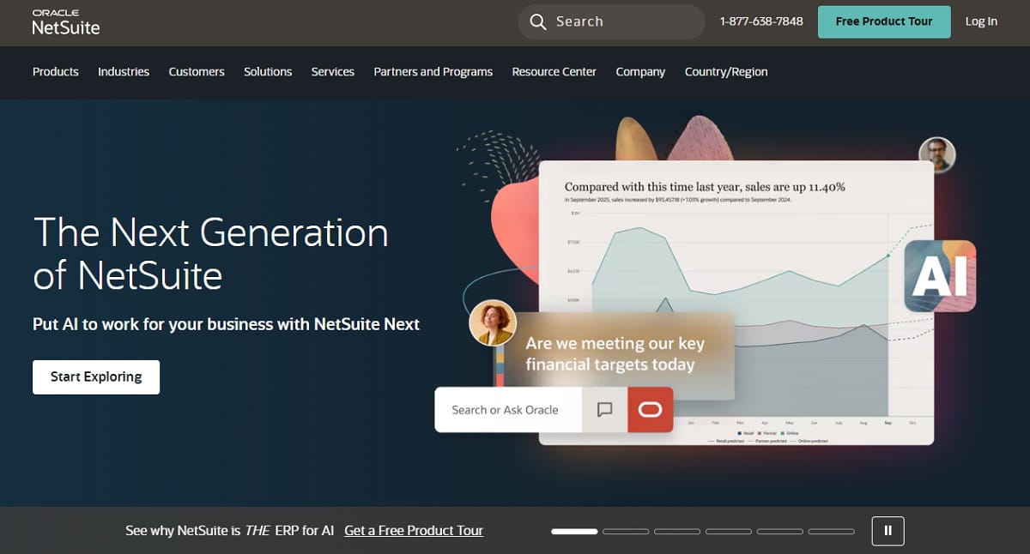Select the fifth carousel slide indicator

coord(780,532)
